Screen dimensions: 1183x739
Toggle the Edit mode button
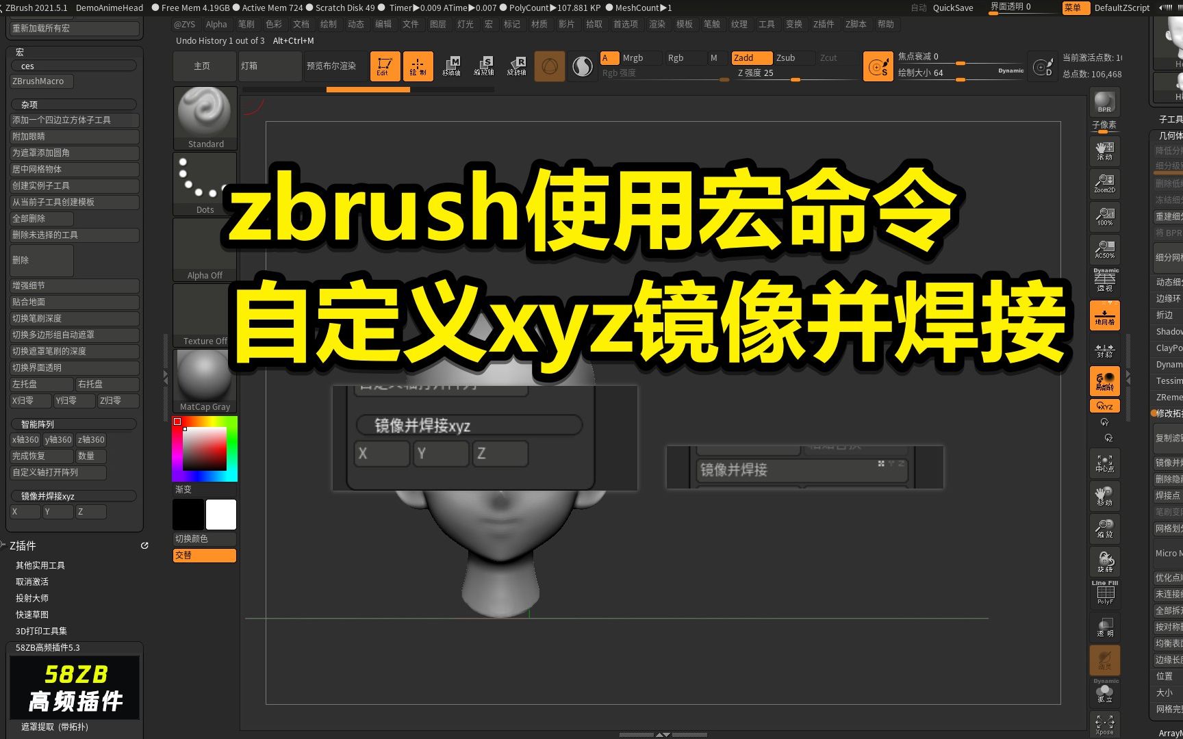384,66
